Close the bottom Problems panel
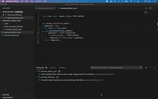 coord(155,68)
